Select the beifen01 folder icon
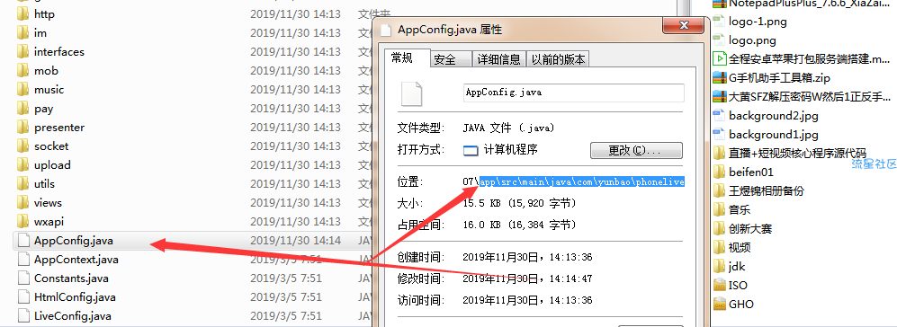 click(719, 172)
